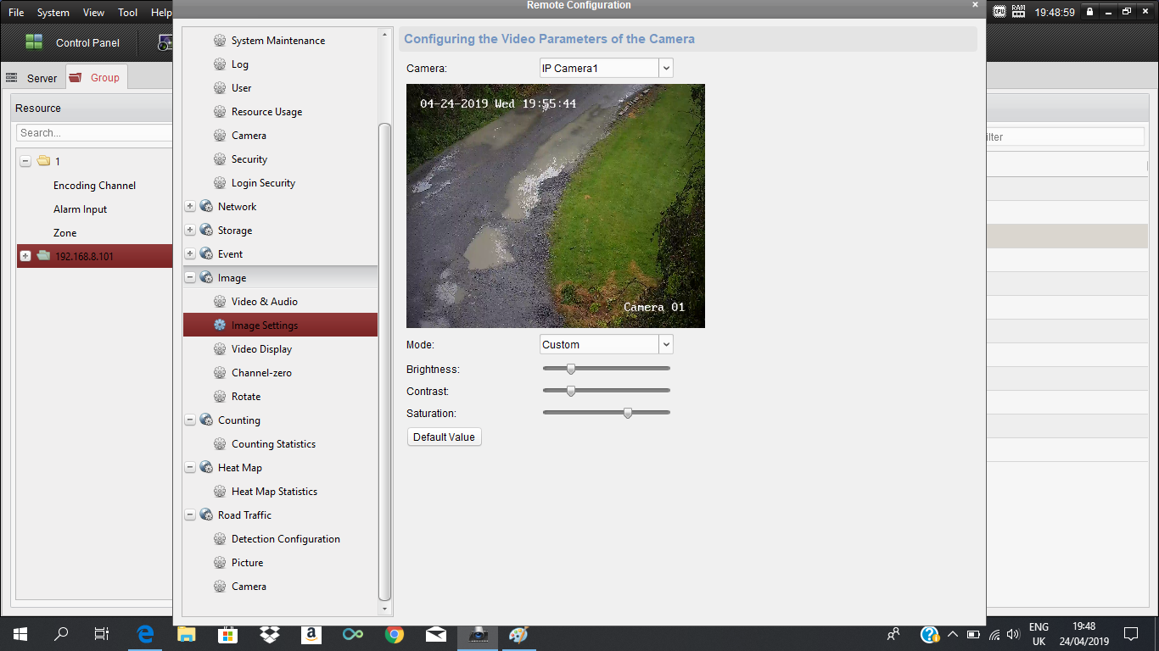This screenshot has width=1159, height=651.
Task: Open Microsoft Edge from the taskbar
Action: 145,634
